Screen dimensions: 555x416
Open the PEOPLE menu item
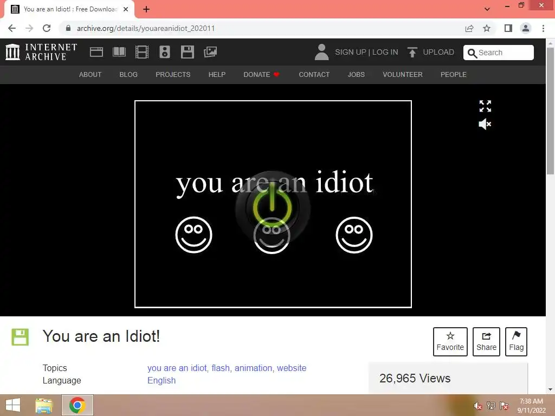coord(454,75)
